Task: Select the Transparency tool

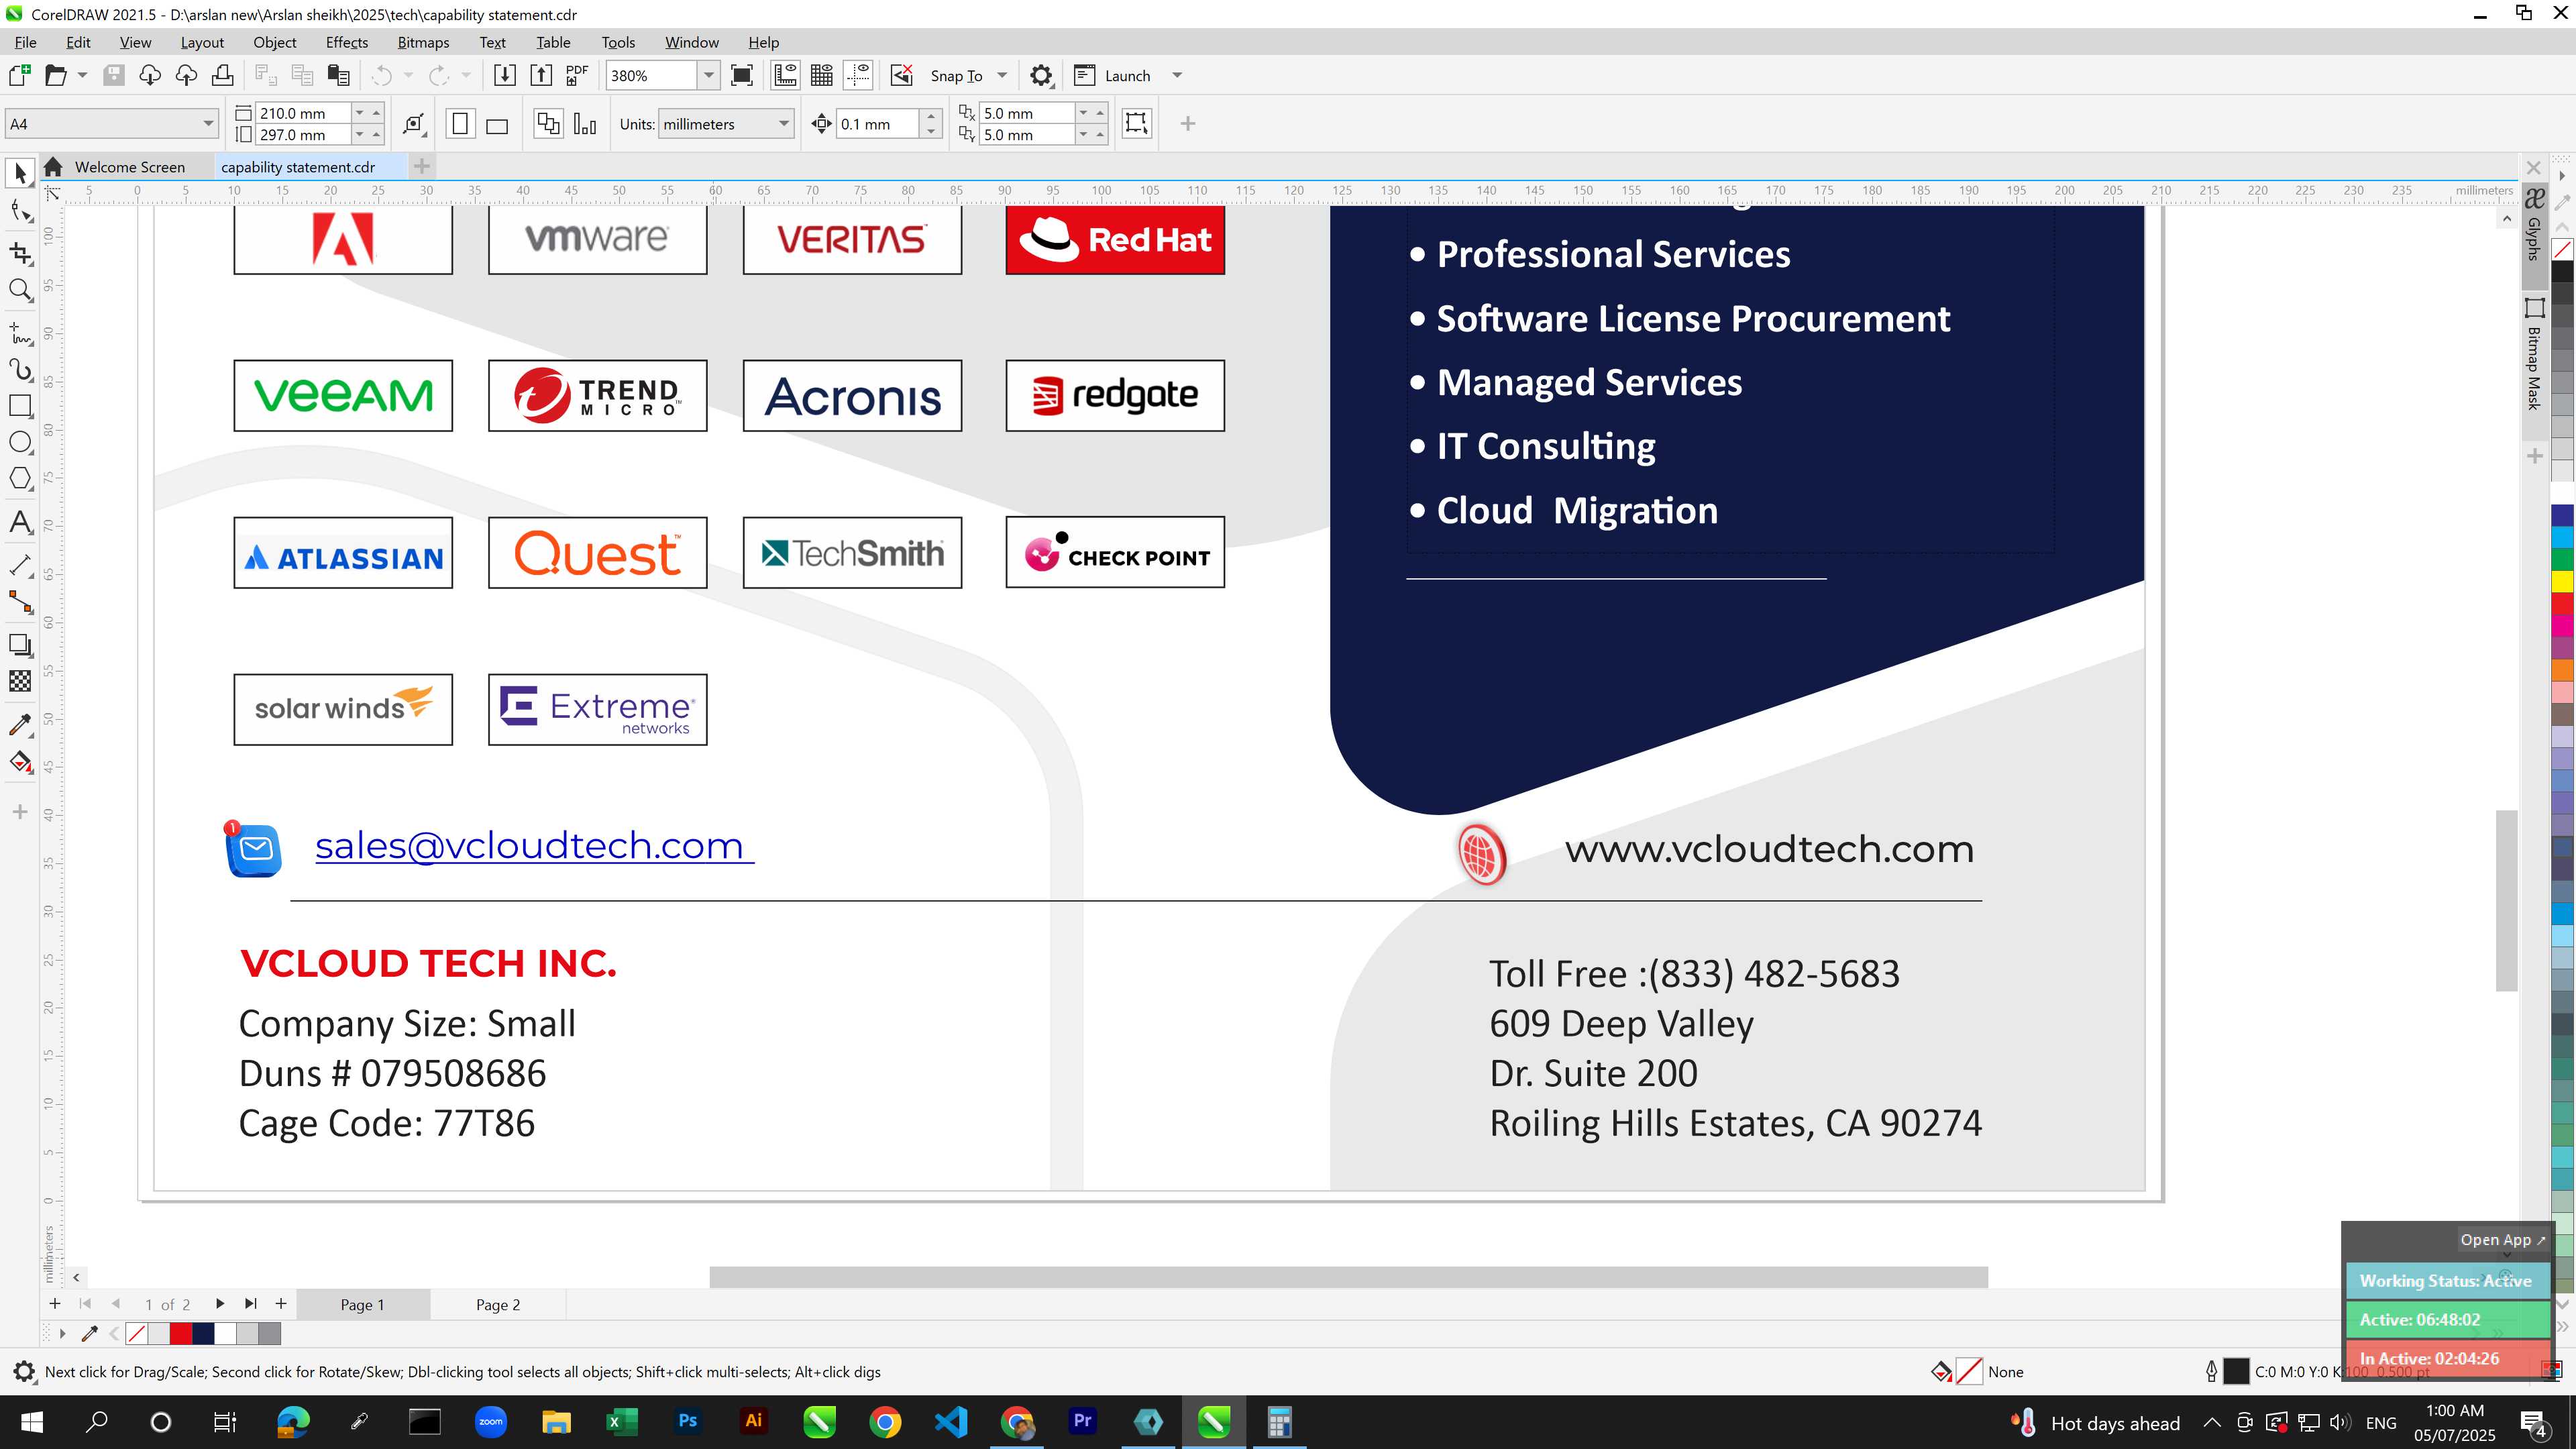Action: click(x=20, y=681)
